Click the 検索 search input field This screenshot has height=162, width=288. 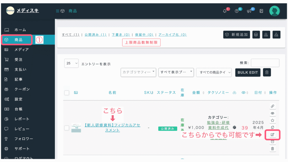pos(265,63)
